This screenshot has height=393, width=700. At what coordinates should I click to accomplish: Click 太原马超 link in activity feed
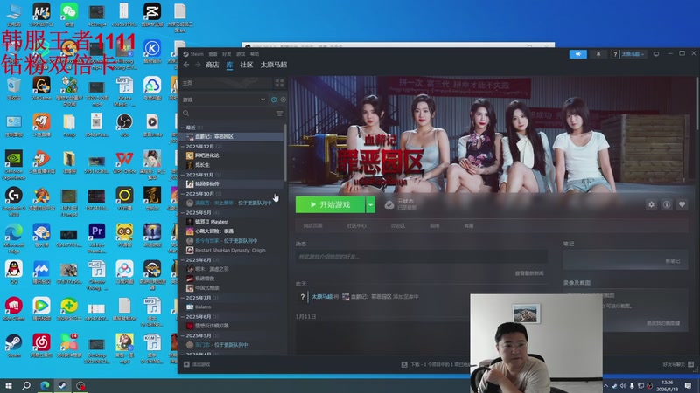tap(322, 296)
